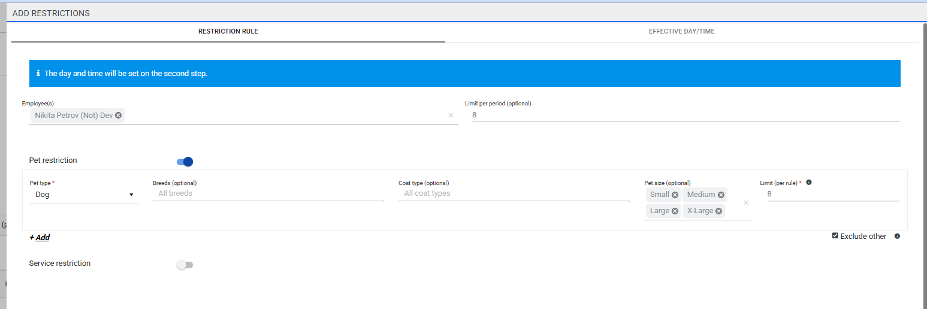The height and width of the screenshot is (309, 927).
Task: Click the + Add link
Action: pyautogui.click(x=40, y=238)
